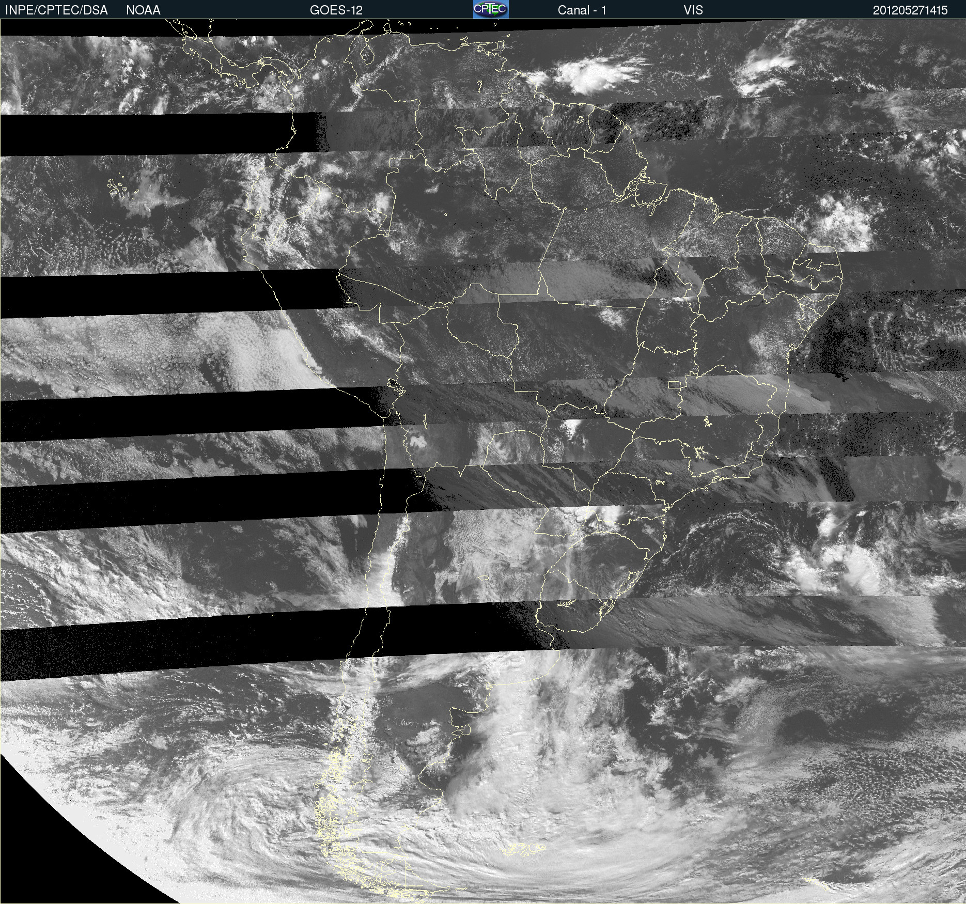This screenshot has width=966, height=904.
Task: Click the CPTEC logo in the header
Action: tap(491, 9)
